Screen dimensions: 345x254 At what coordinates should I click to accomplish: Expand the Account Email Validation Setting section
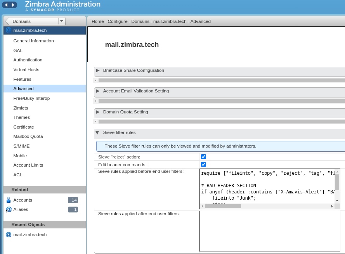pyautogui.click(x=98, y=91)
